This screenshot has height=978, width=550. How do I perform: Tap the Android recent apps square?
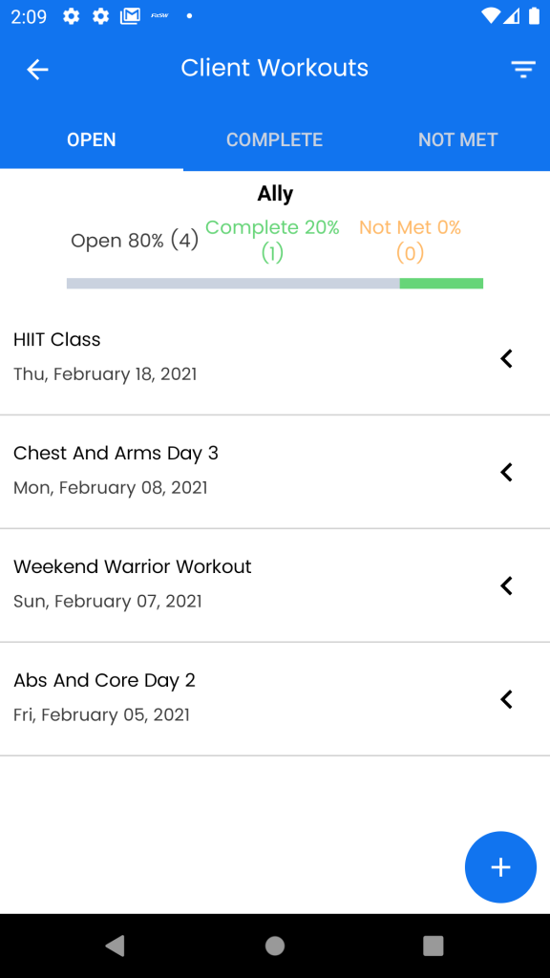(434, 946)
